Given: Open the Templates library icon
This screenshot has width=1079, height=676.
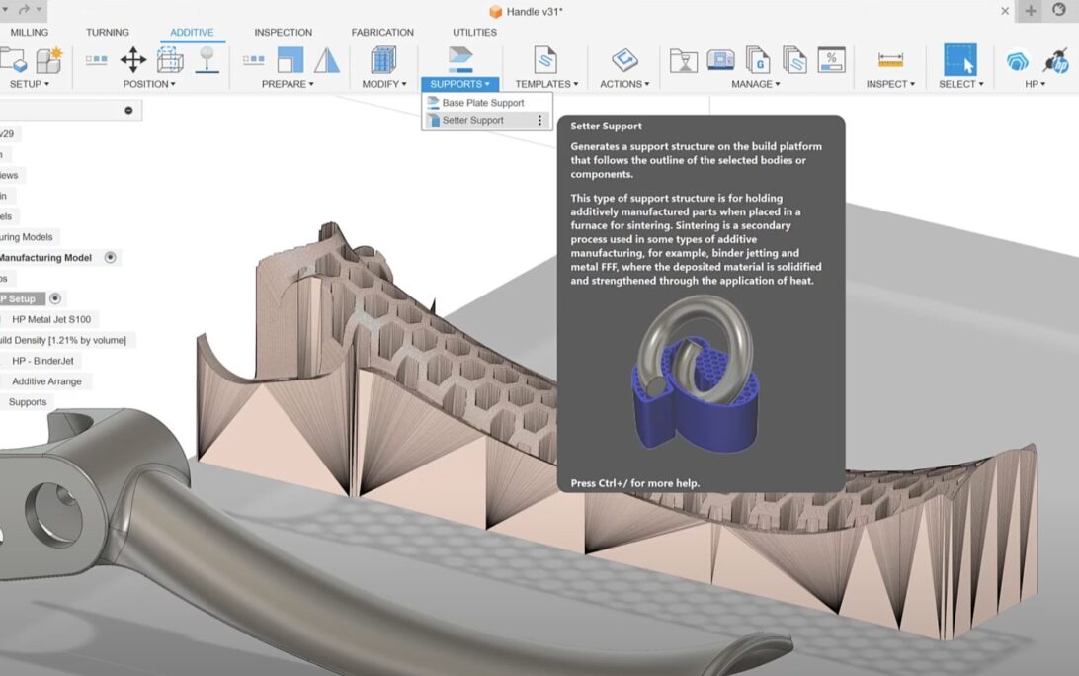Looking at the screenshot, I should point(545,60).
